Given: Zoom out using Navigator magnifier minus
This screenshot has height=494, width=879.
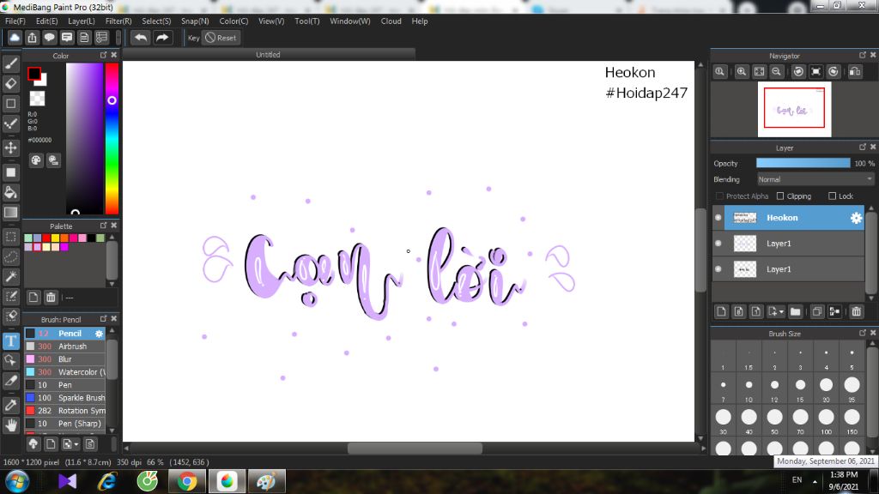Looking at the screenshot, I should coord(776,72).
